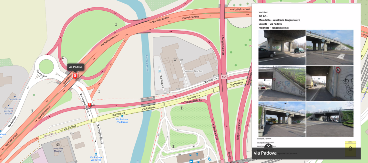Screen dimensions: 368x163
Task: Click the Via Padova - Via Rizzoli bus stop icon
Action: 122,117
